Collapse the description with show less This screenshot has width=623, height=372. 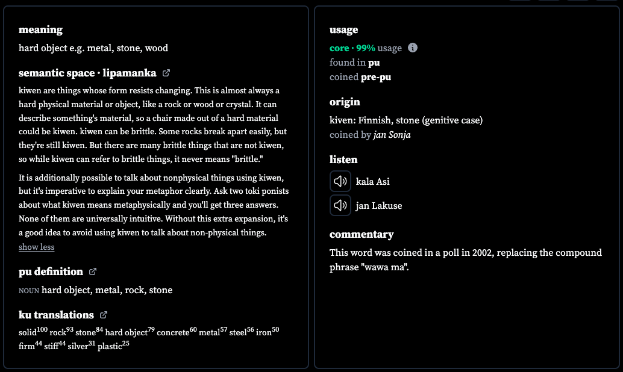coord(37,247)
